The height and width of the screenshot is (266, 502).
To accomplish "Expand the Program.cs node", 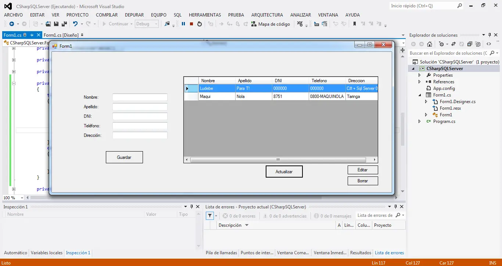I will coord(420,121).
